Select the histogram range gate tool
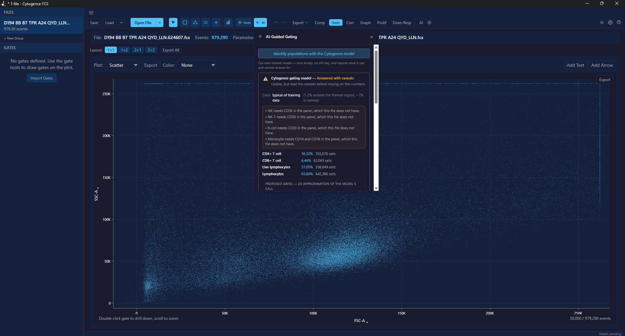This screenshot has width=625, height=336. tap(228, 22)
